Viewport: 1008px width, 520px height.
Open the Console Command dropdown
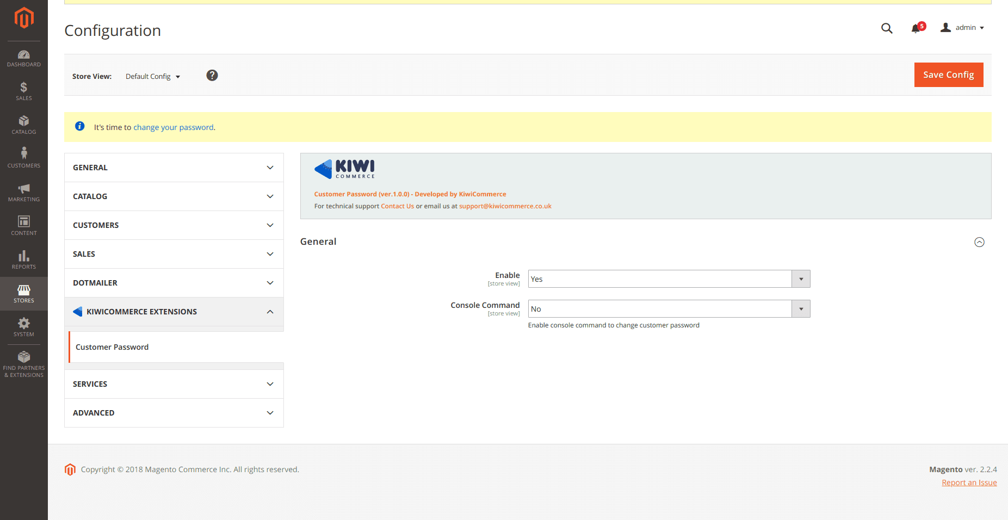669,309
